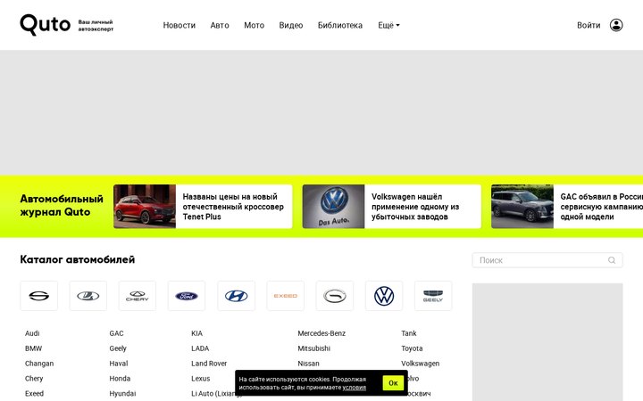Open the Видео menu item
This screenshot has width=643, height=401.
coord(291,25)
